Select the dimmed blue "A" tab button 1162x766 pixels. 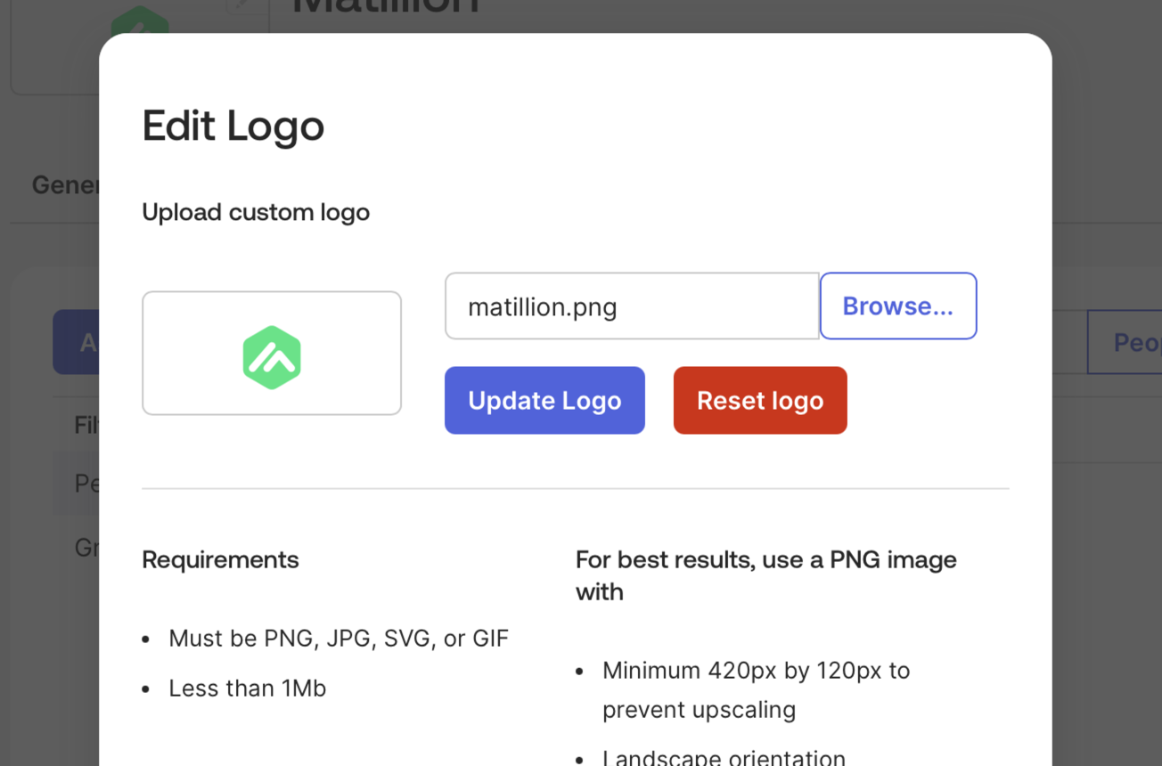[77, 342]
